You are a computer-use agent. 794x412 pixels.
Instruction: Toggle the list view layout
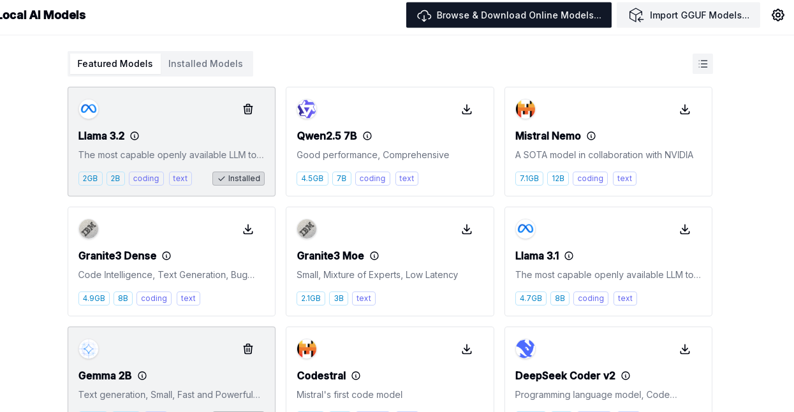click(x=703, y=64)
